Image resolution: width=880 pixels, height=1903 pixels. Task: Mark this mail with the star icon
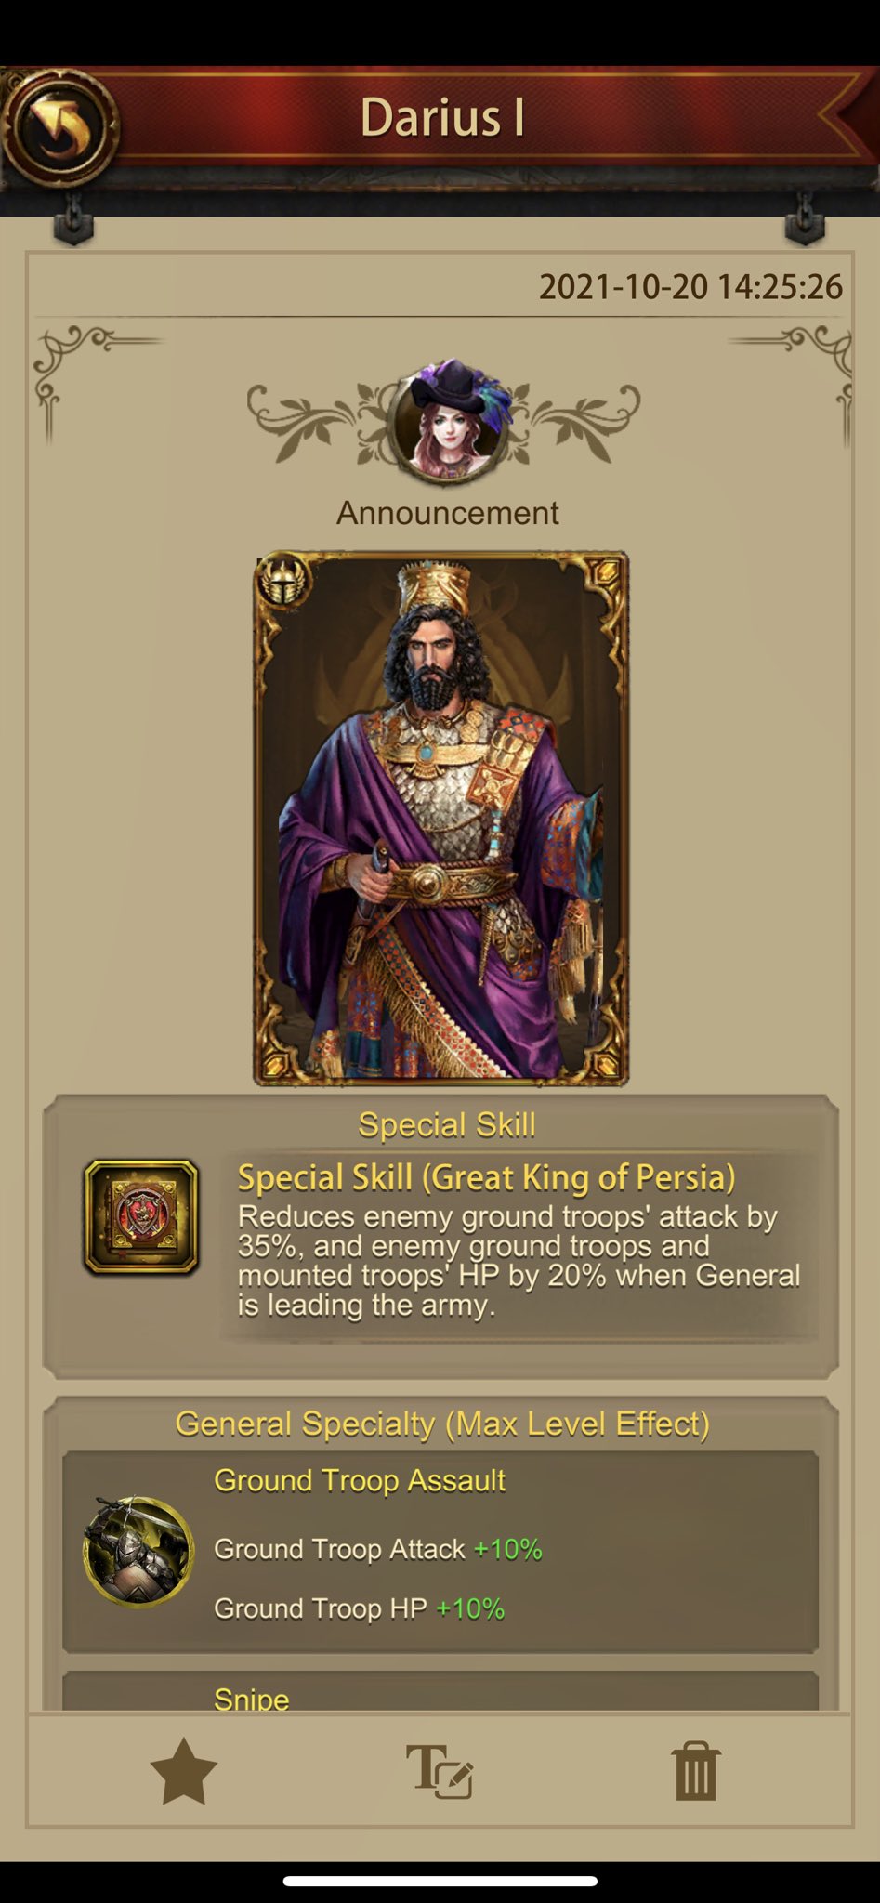(x=183, y=1771)
